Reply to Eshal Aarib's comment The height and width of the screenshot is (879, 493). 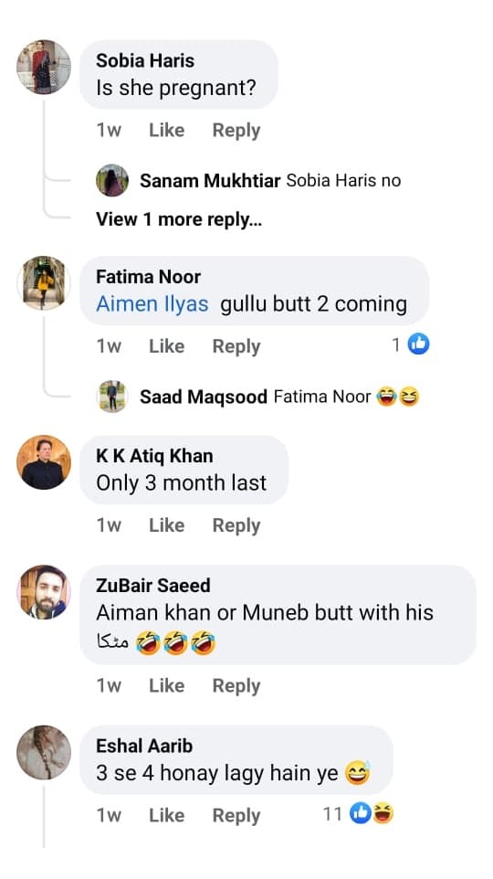(x=236, y=816)
